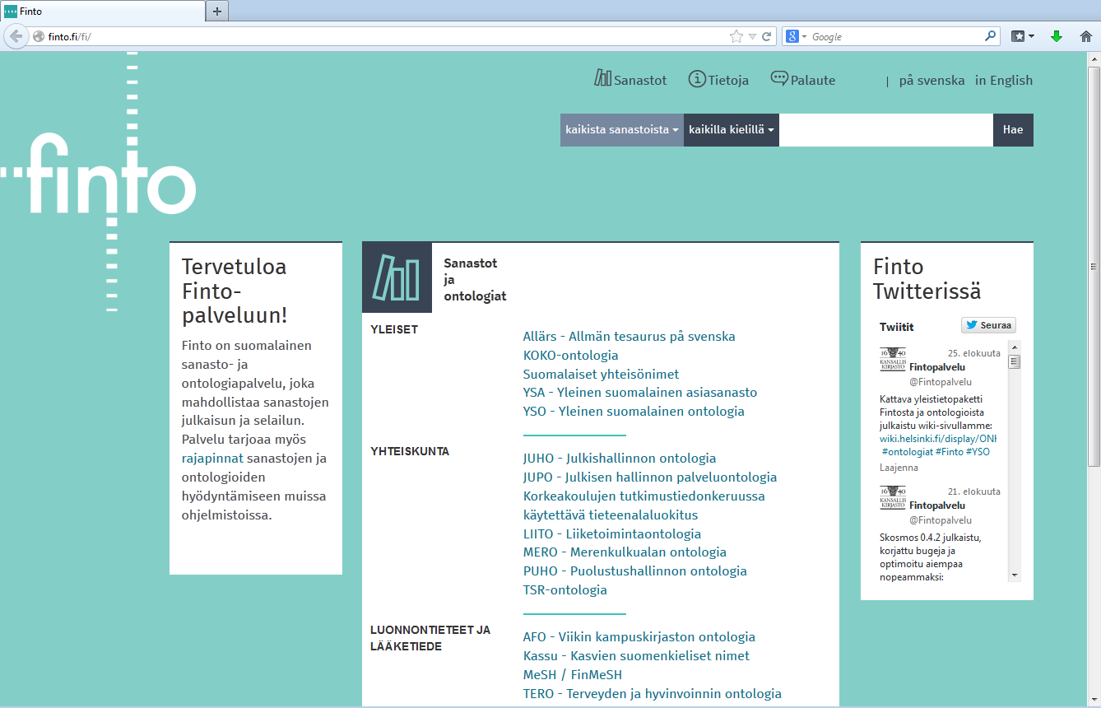Click the search magnifier icon
The height and width of the screenshot is (708, 1101).
(991, 36)
